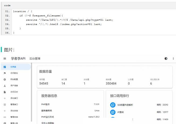Click code line 01 'location / {'
176x124 pixels.
(x=23, y=11)
